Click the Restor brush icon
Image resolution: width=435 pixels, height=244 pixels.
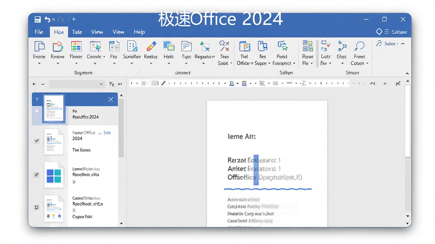[151, 47]
